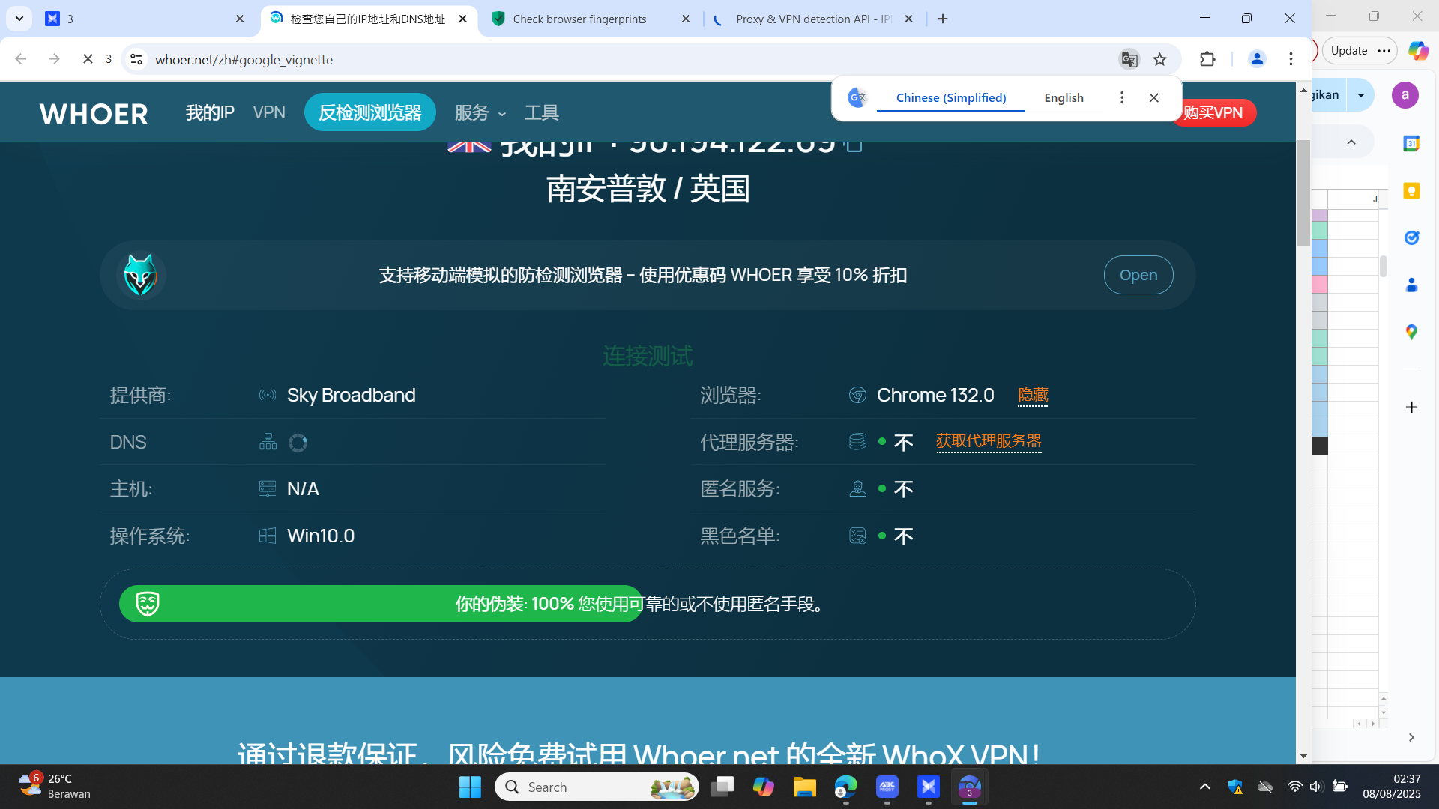The width and height of the screenshot is (1439, 809).
Task: Copy the IP address using copy icon
Action: [854, 145]
